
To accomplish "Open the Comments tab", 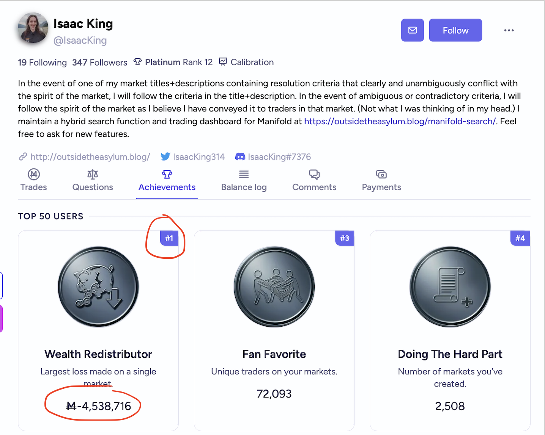I will point(314,180).
